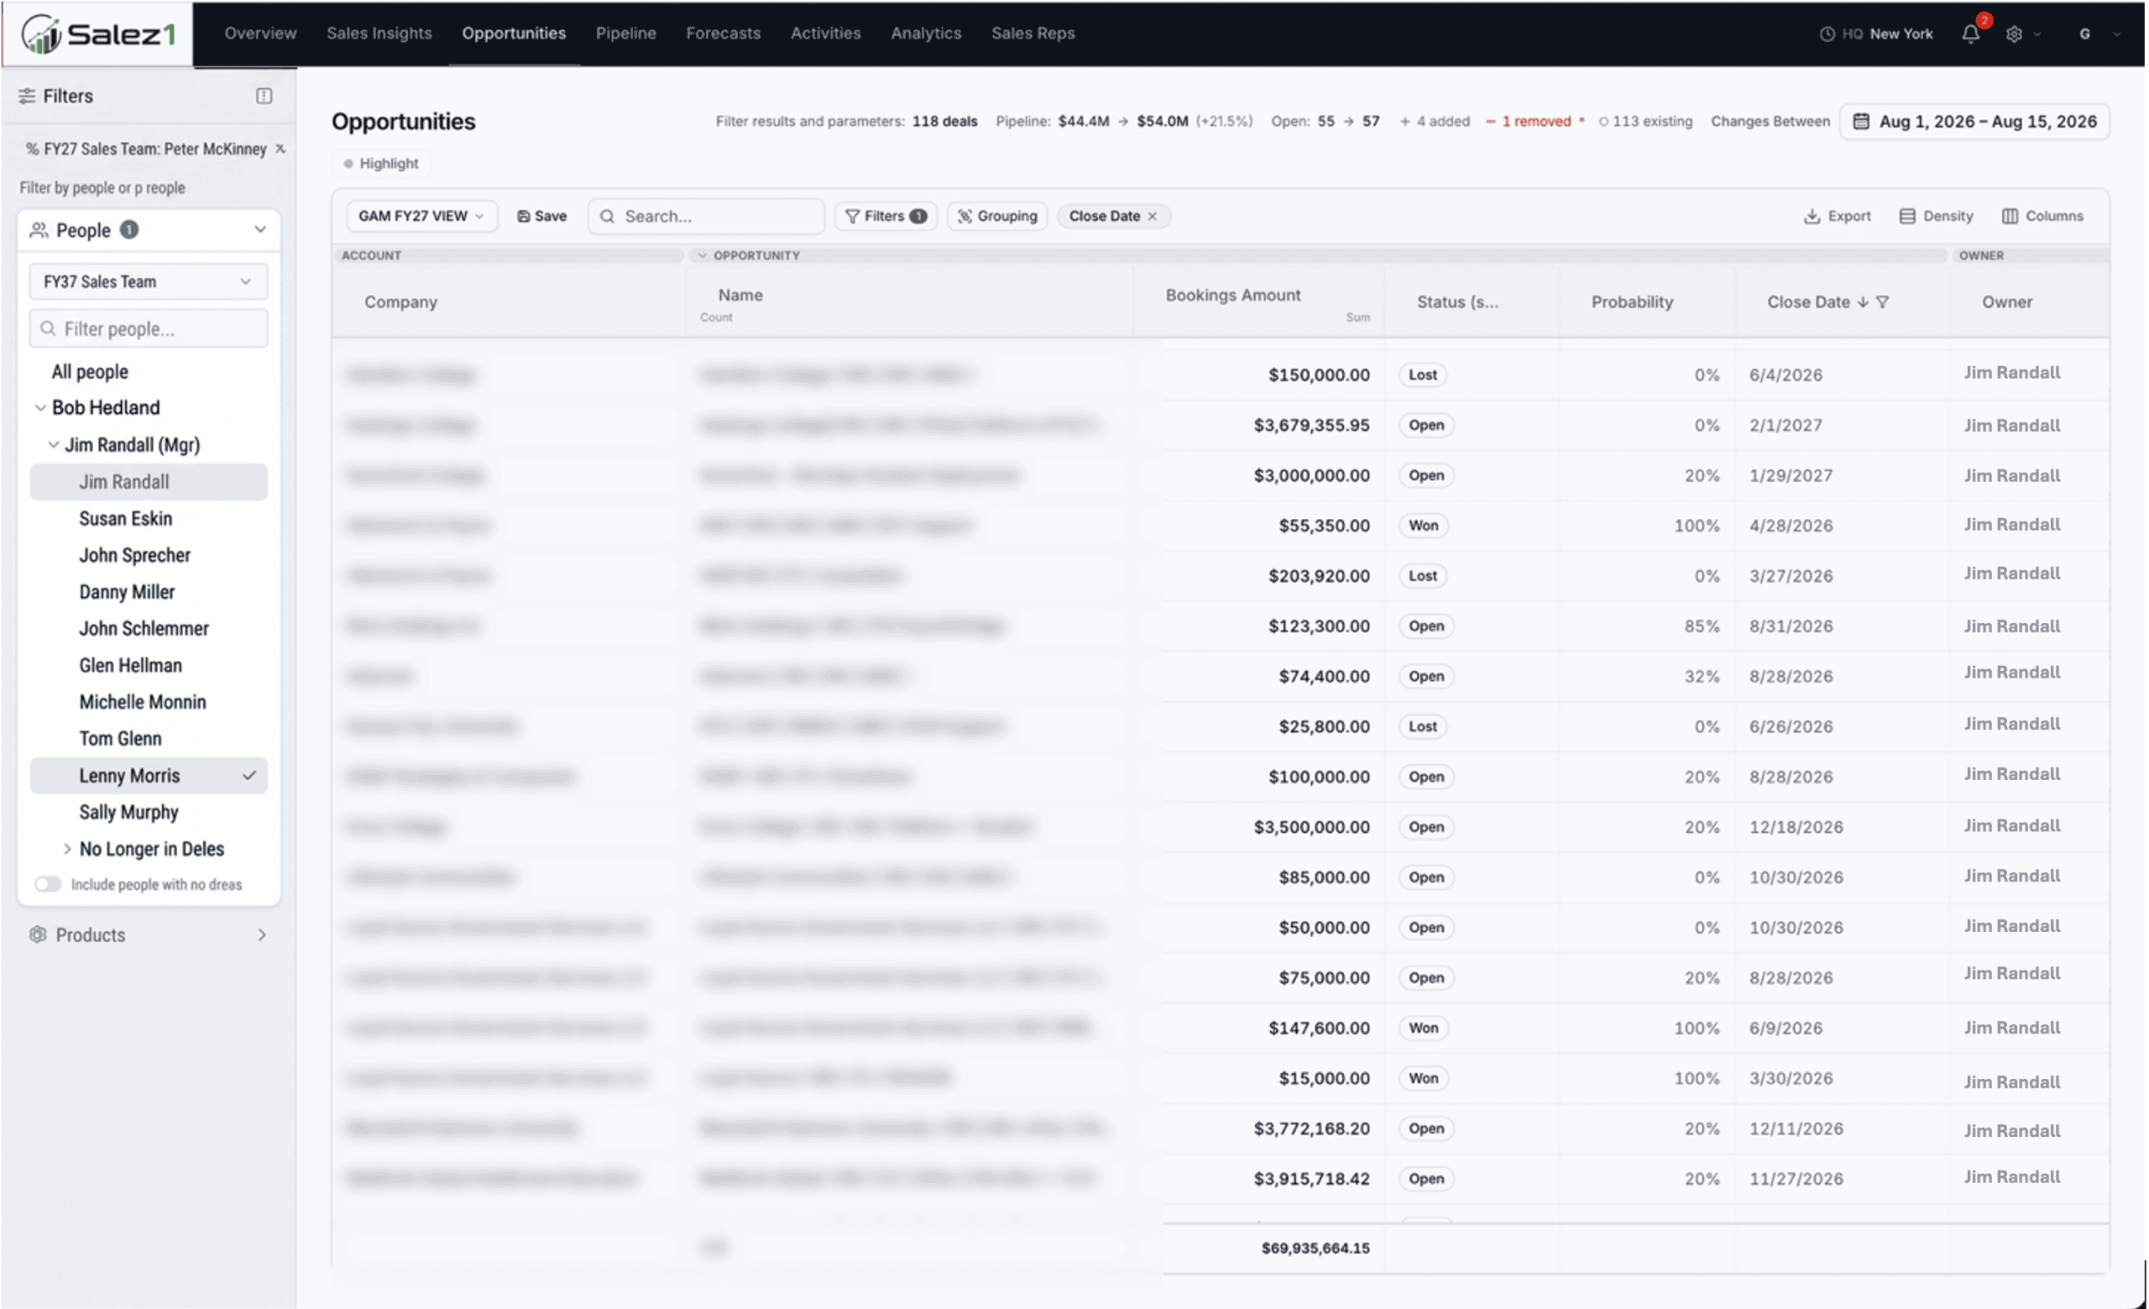Screen dimensions: 2149x1309
Task: Open the table Filters funnel button
Action: 886,217
